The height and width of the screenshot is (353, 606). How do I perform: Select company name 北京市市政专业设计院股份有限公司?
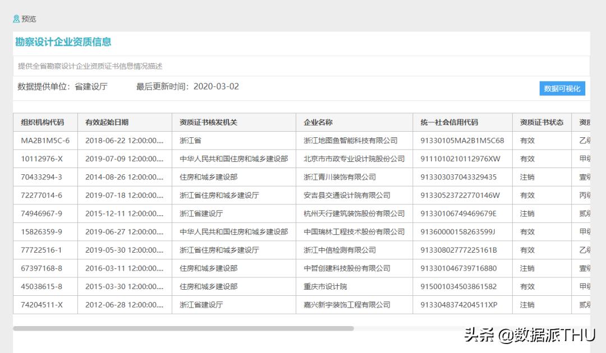click(355, 159)
